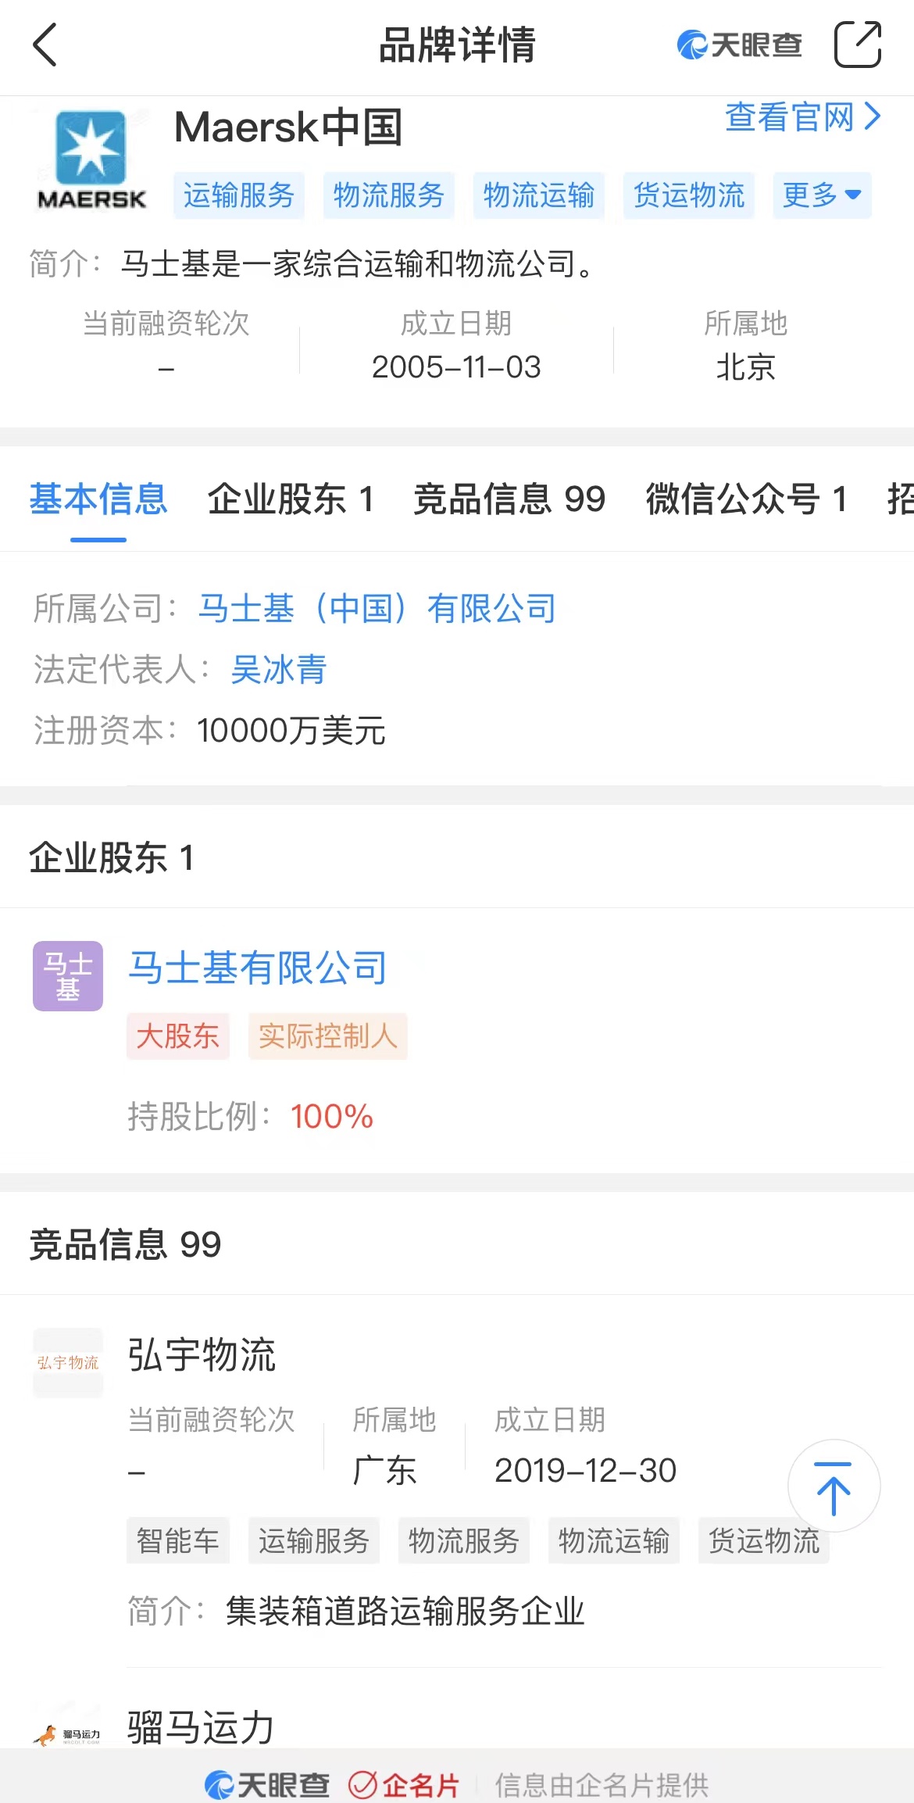Open 查看官网 official website link

[803, 117]
